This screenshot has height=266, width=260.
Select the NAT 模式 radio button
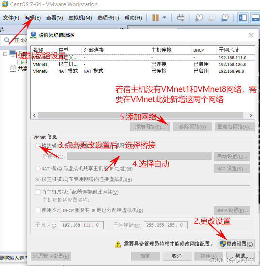click(x=38, y=168)
